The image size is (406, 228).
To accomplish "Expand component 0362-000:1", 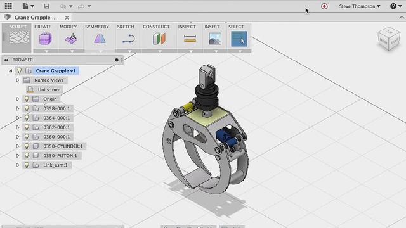I will pos(18,127).
